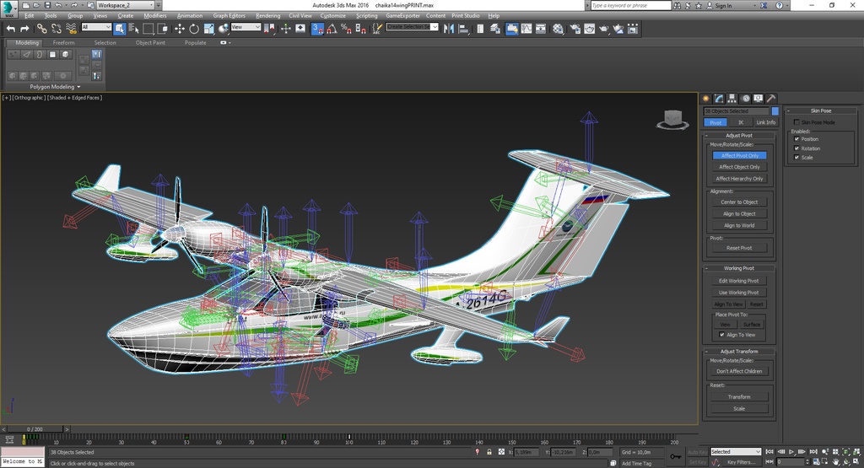The width and height of the screenshot is (864, 468).
Task: Click the Render Production teapot icon
Action: (x=604, y=29)
